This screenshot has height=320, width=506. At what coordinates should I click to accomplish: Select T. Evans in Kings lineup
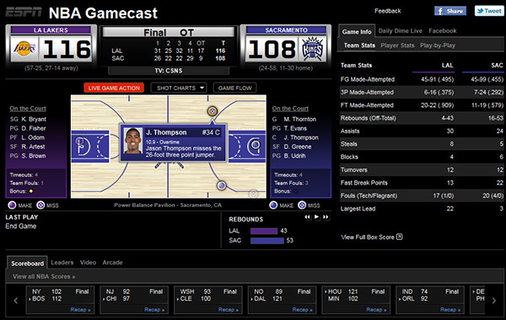[x=295, y=128]
